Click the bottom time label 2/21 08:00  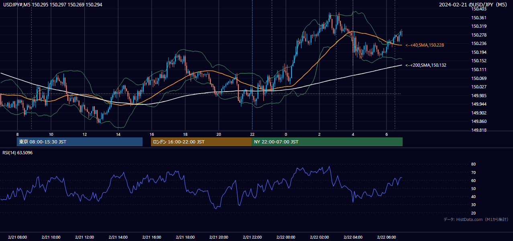(x=17, y=237)
